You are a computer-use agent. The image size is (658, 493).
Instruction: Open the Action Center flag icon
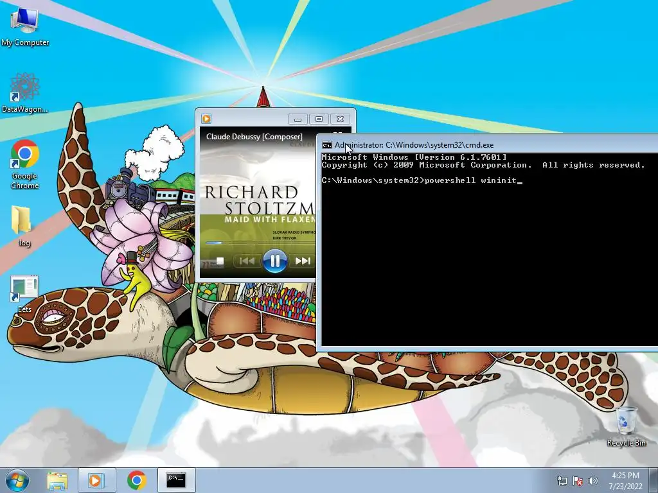578,481
